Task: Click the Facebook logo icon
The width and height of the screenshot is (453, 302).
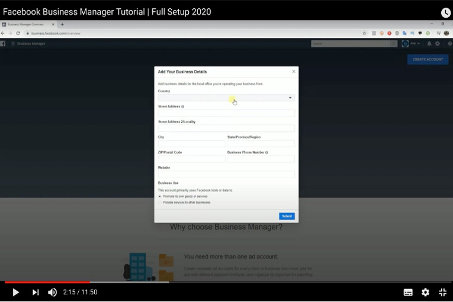Action: [3, 44]
